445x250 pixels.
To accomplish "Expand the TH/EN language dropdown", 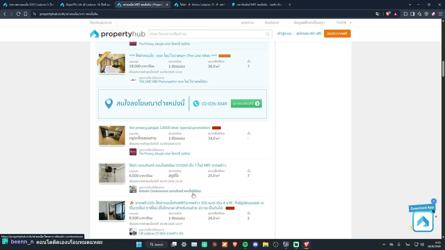I will (344, 23).
